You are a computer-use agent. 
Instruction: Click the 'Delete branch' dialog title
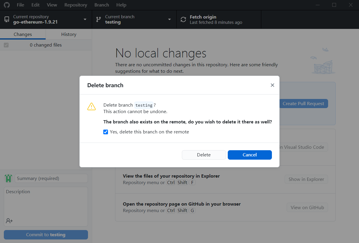pyautogui.click(x=105, y=85)
